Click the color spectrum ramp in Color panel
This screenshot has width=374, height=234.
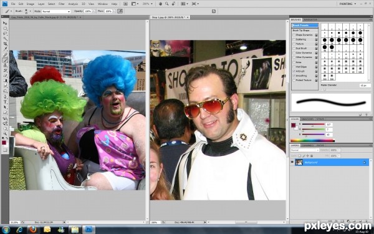313,140
